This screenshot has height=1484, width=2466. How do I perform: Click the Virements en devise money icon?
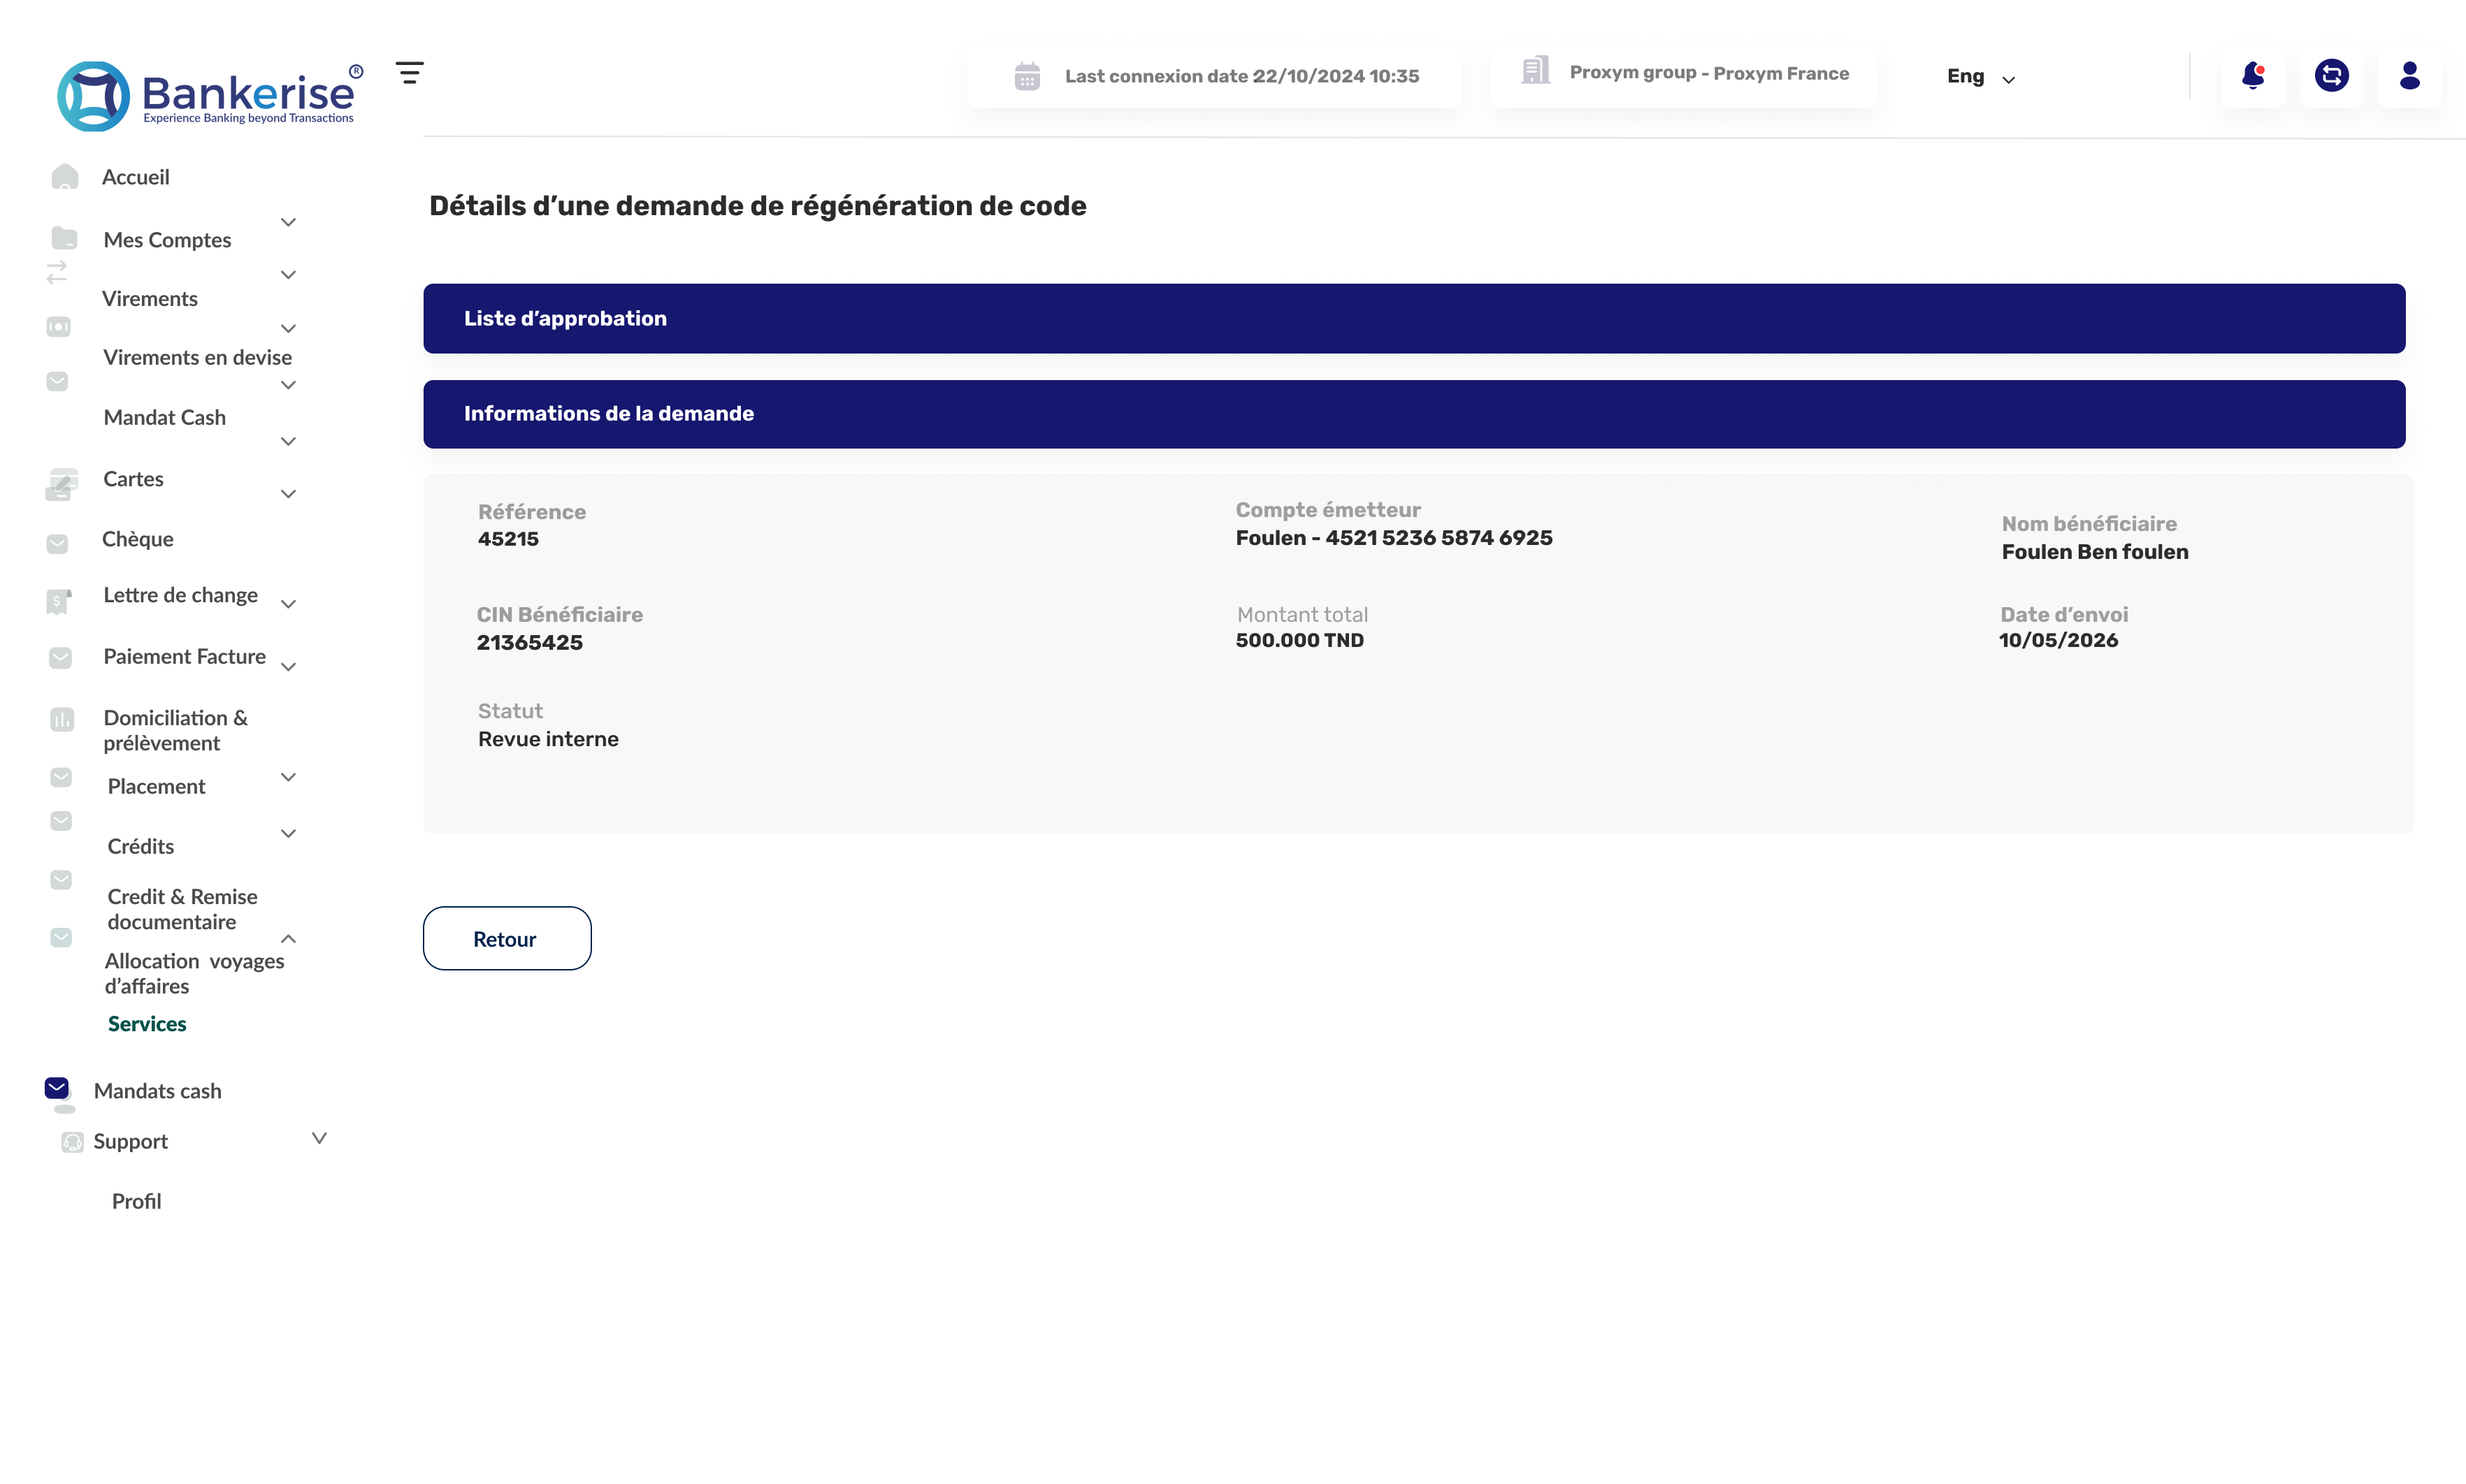coord(58,327)
